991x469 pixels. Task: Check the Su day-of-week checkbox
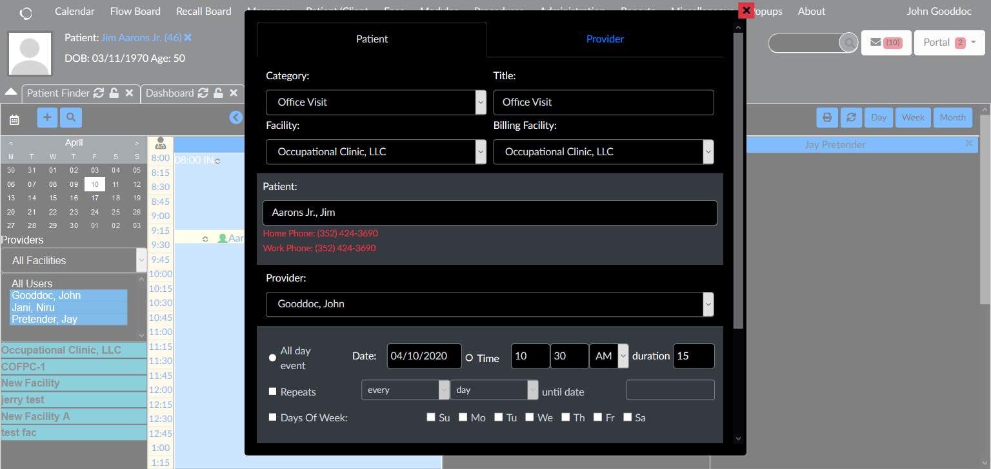(x=430, y=417)
